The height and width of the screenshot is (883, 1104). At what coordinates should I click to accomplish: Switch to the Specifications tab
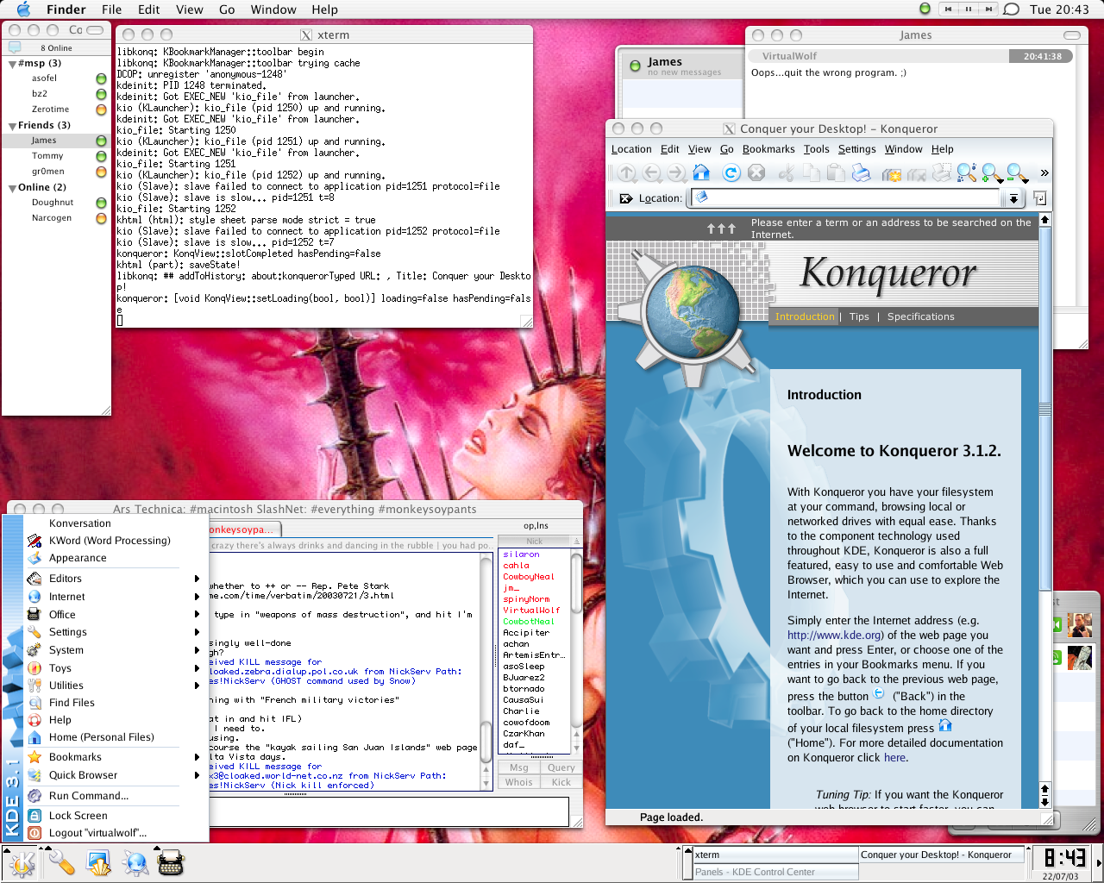pos(920,316)
